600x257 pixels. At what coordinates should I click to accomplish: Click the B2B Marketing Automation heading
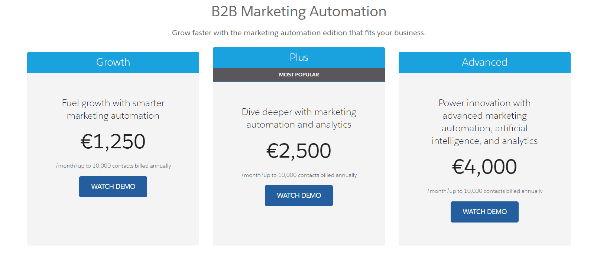(x=299, y=11)
